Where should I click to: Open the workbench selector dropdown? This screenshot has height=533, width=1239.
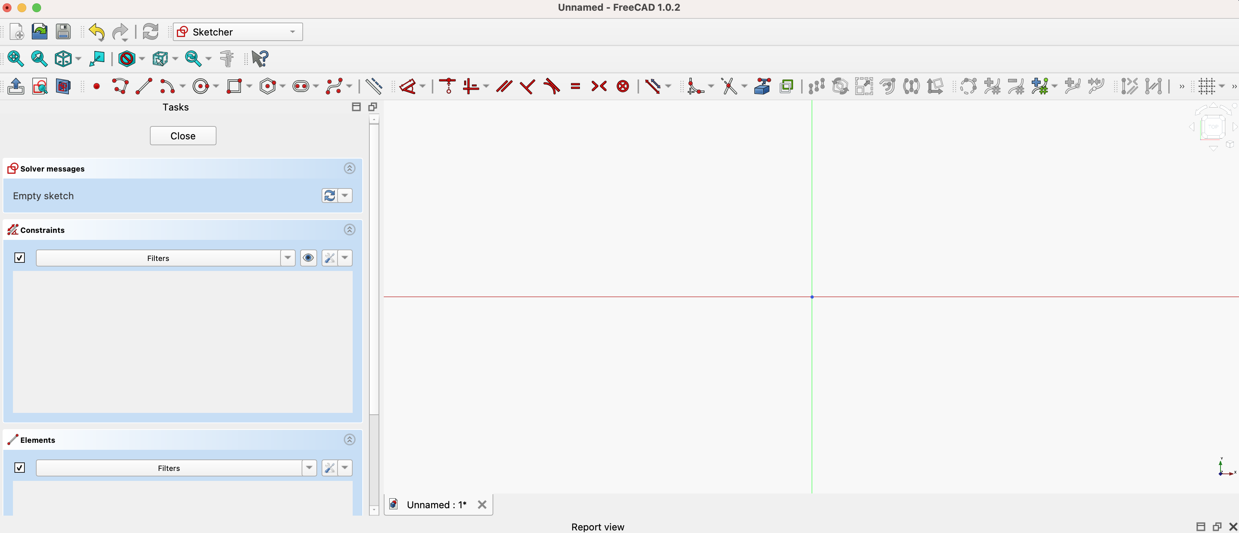[292, 32]
